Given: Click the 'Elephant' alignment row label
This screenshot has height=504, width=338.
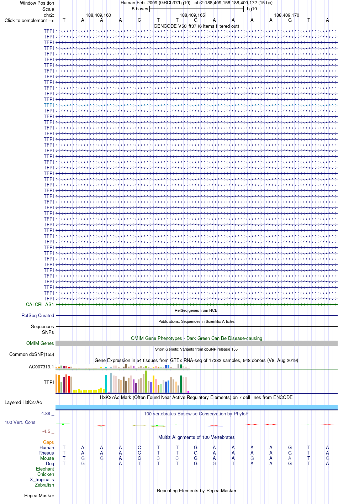Looking at the screenshot, I should pos(45,469).
